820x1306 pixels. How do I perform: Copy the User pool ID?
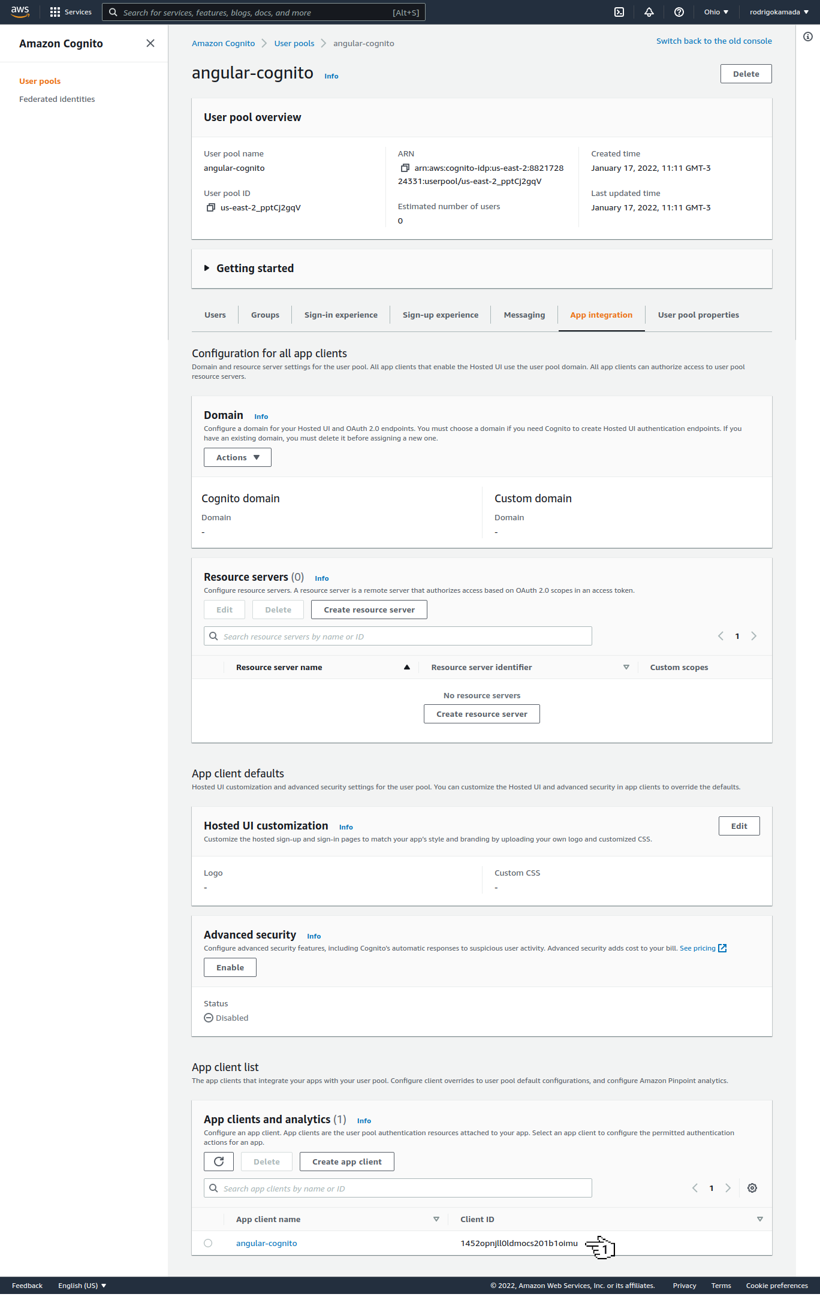pyautogui.click(x=211, y=207)
